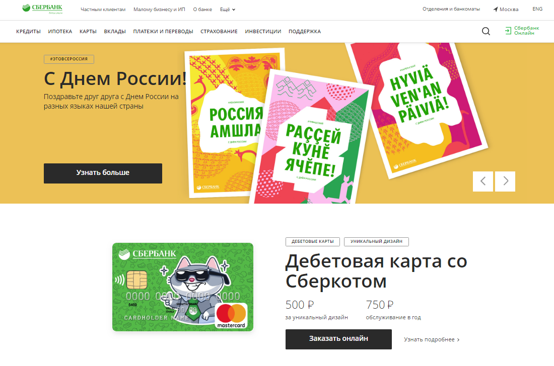Open Отделения и банкоматы link

pyautogui.click(x=451, y=9)
